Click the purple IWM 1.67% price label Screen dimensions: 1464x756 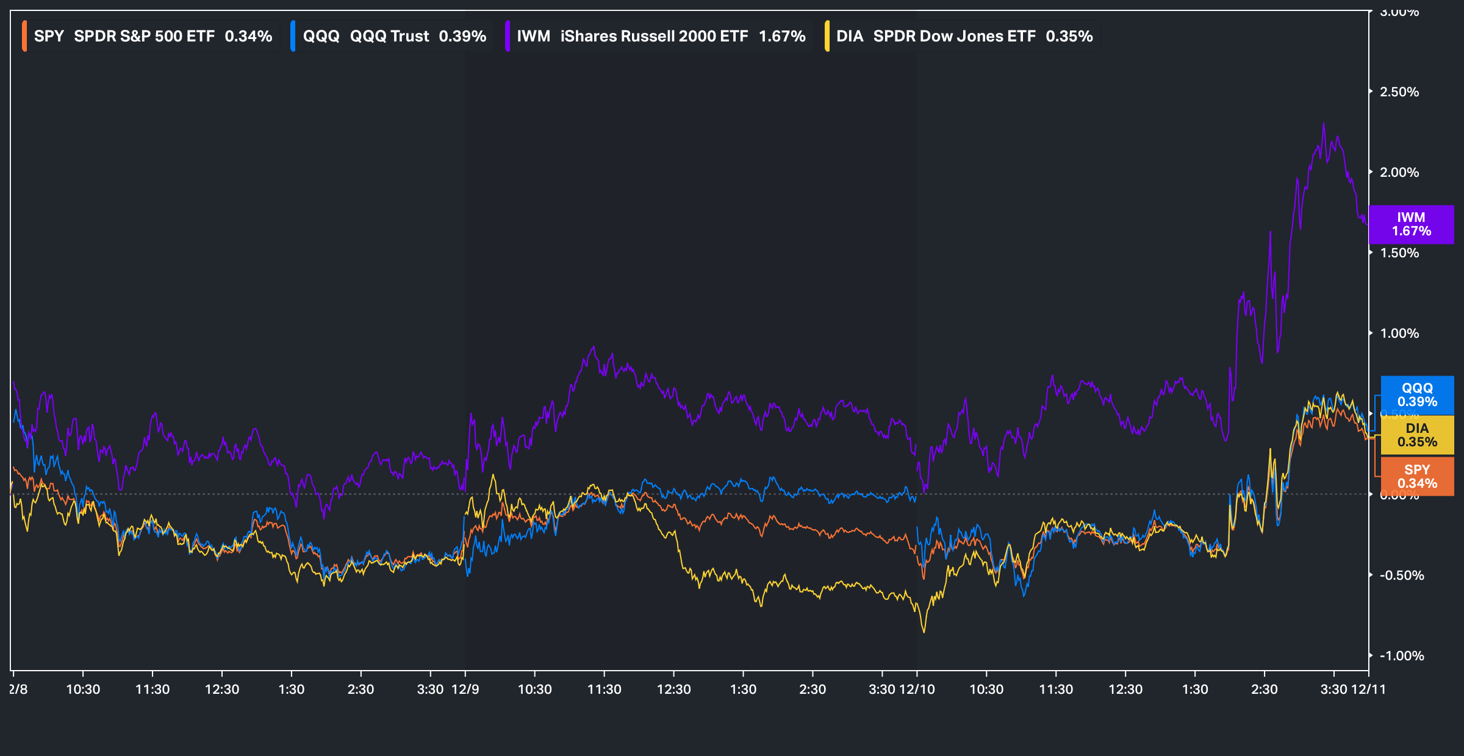pyautogui.click(x=1411, y=224)
